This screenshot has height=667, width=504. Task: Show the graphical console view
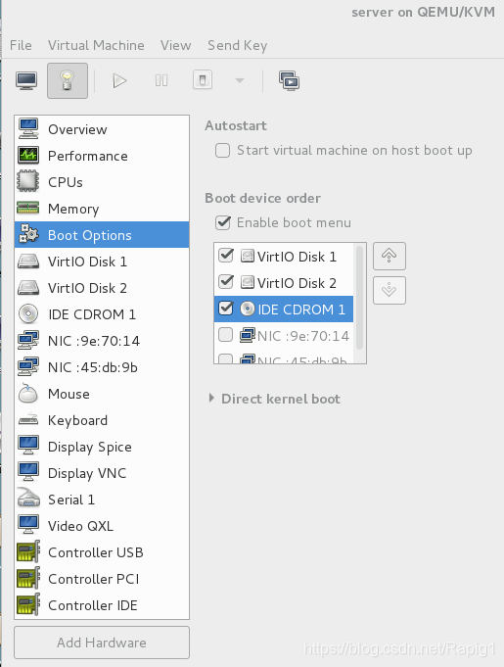(26, 80)
